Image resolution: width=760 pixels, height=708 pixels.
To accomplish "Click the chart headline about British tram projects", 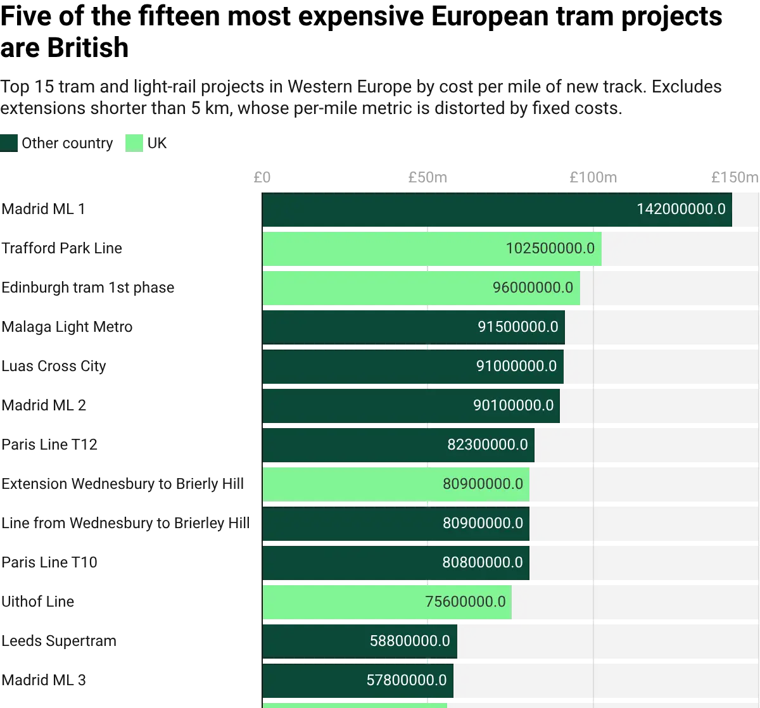I will click(x=361, y=32).
